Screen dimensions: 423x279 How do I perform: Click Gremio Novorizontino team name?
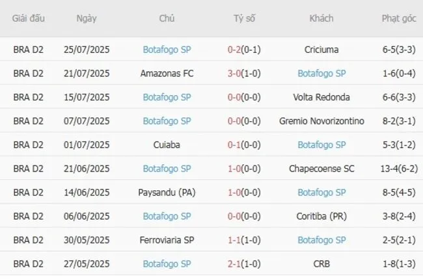point(321,121)
